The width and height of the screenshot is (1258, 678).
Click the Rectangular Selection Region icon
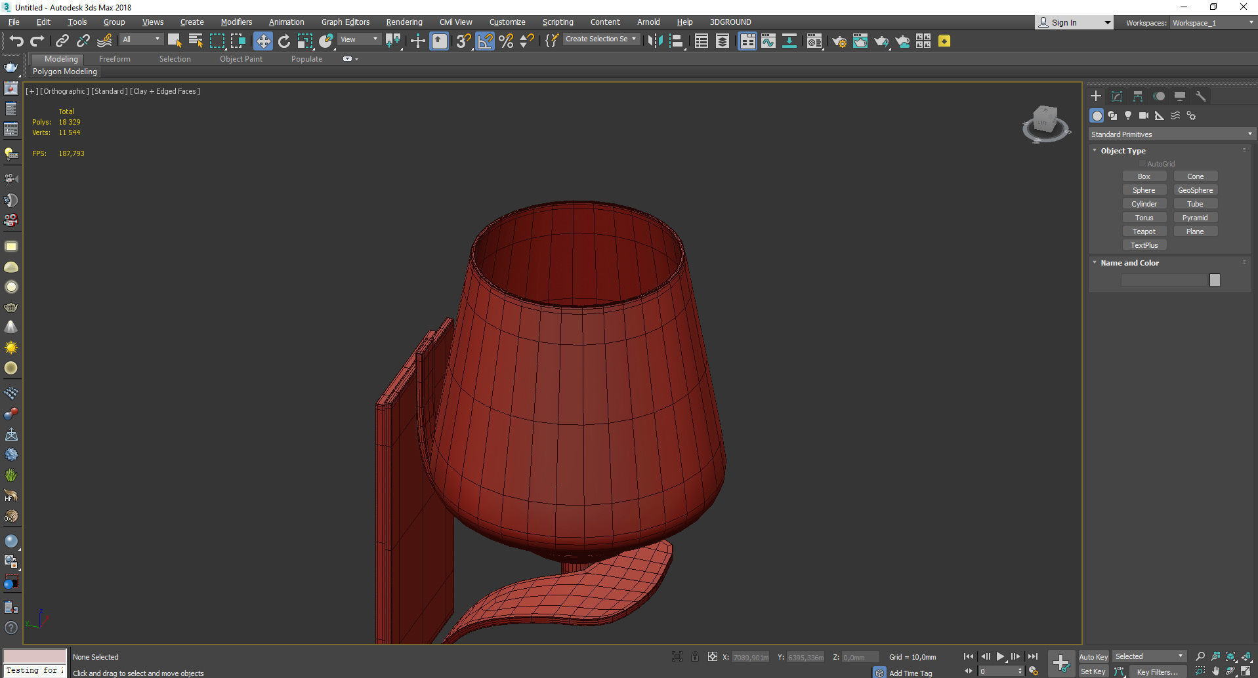coord(217,41)
